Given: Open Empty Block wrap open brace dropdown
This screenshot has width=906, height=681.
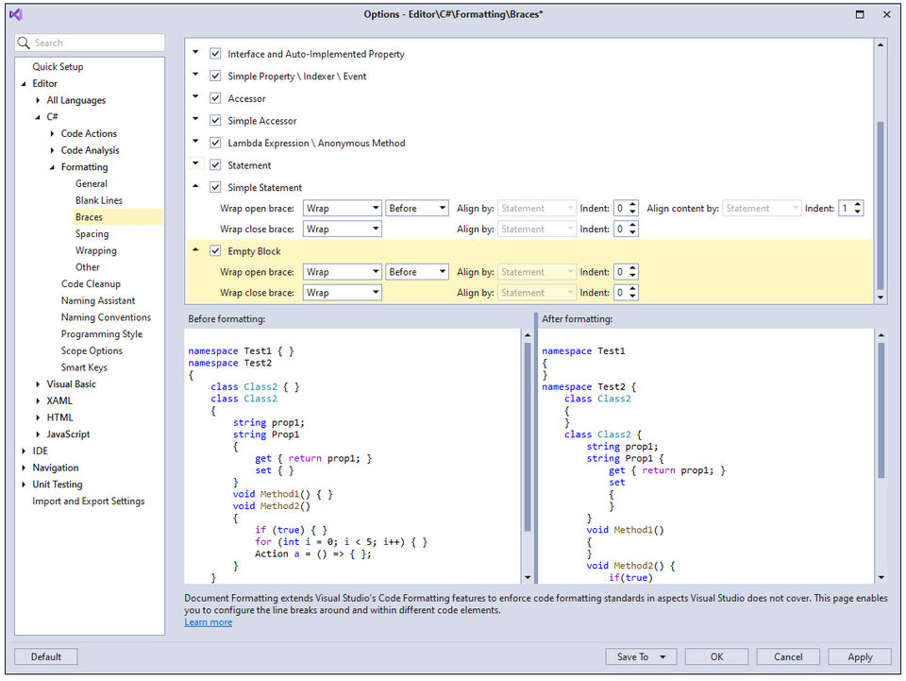Looking at the screenshot, I should coord(342,272).
